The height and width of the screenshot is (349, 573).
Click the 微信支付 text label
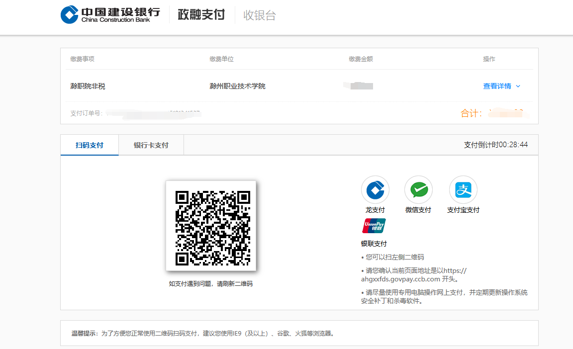(x=418, y=210)
